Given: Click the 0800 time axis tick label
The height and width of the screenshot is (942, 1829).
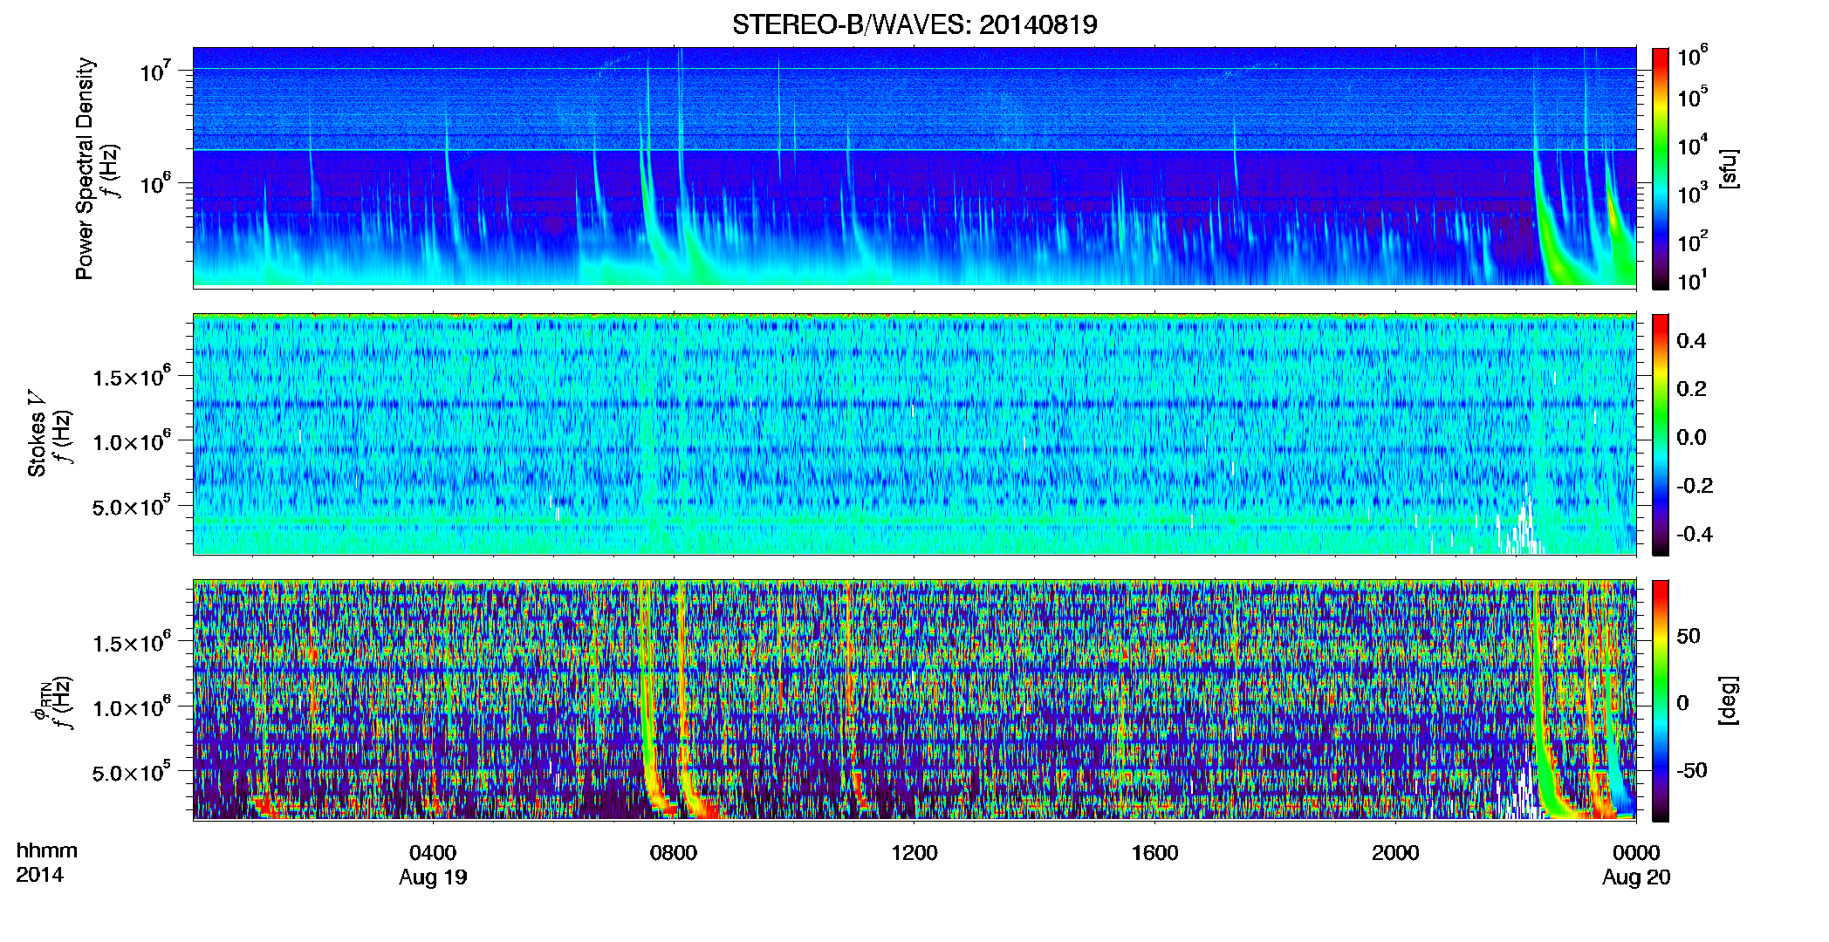Looking at the screenshot, I should 674,853.
